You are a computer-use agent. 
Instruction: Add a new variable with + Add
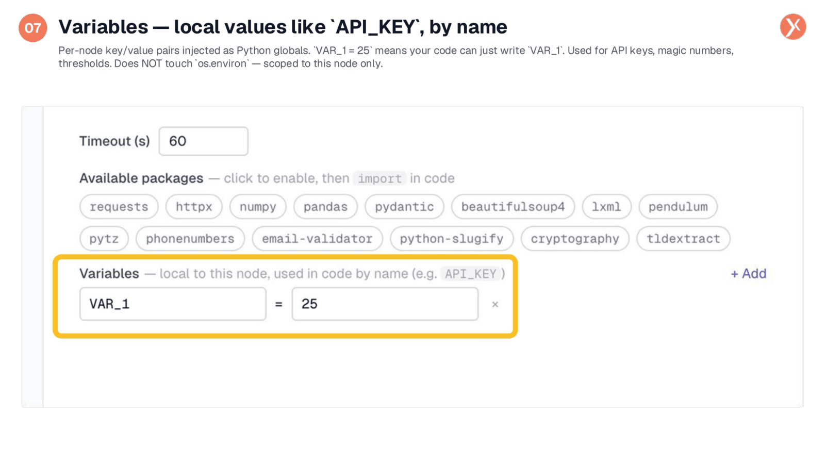click(x=748, y=274)
